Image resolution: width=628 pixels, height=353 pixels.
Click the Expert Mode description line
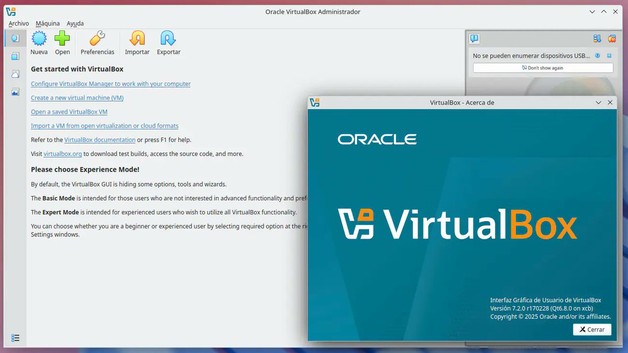point(164,212)
